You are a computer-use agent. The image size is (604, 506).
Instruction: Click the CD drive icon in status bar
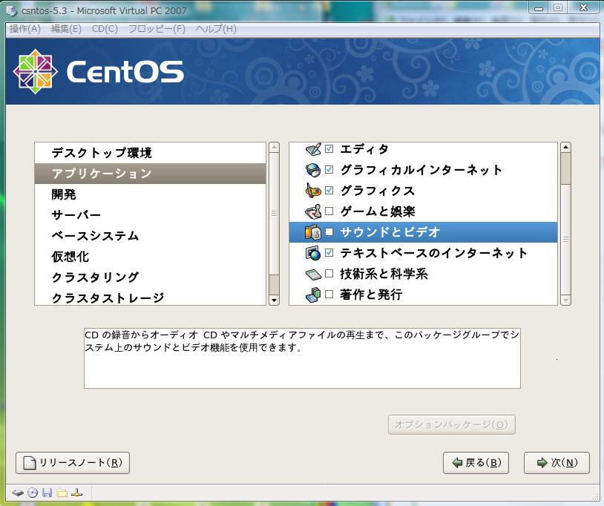[x=33, y=493]
